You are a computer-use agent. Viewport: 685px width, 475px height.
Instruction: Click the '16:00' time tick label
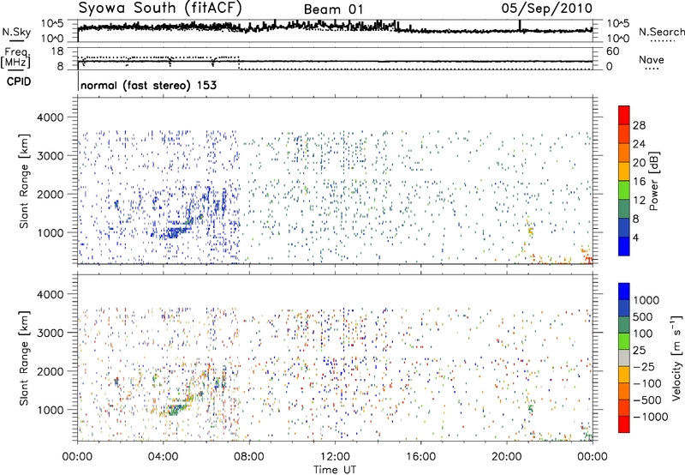(420, 457)
